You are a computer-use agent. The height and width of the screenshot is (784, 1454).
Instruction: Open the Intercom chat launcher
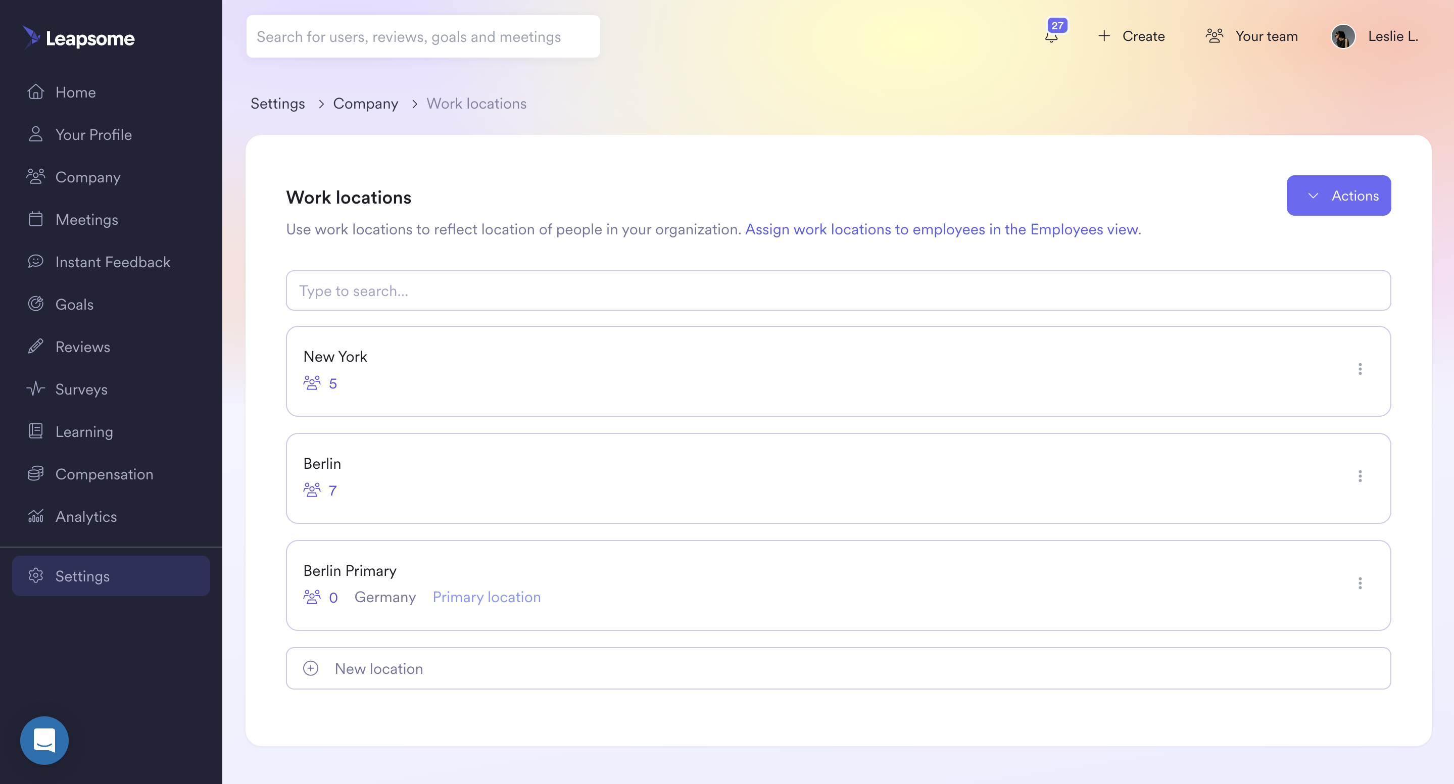click(x=44, y=740)
